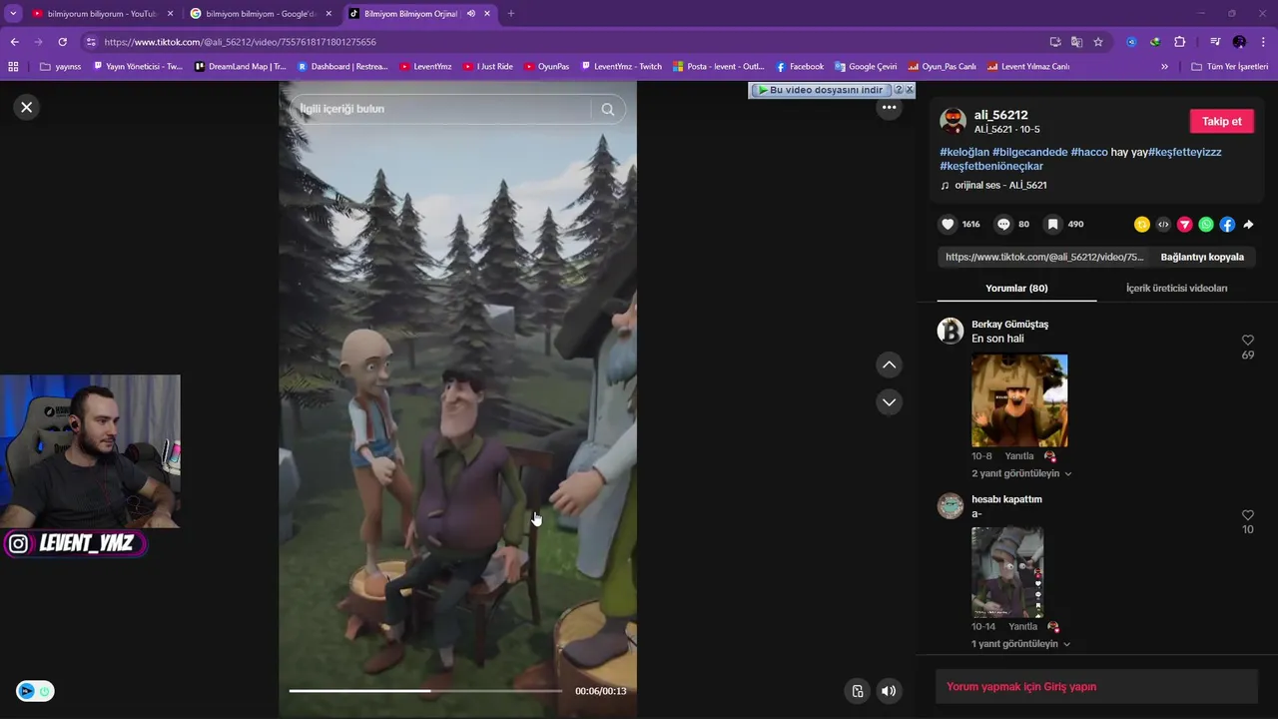
Task: Reply to Berkay Gümüştaş comment via Yanıtla
Action: [x=1019, y=456]
